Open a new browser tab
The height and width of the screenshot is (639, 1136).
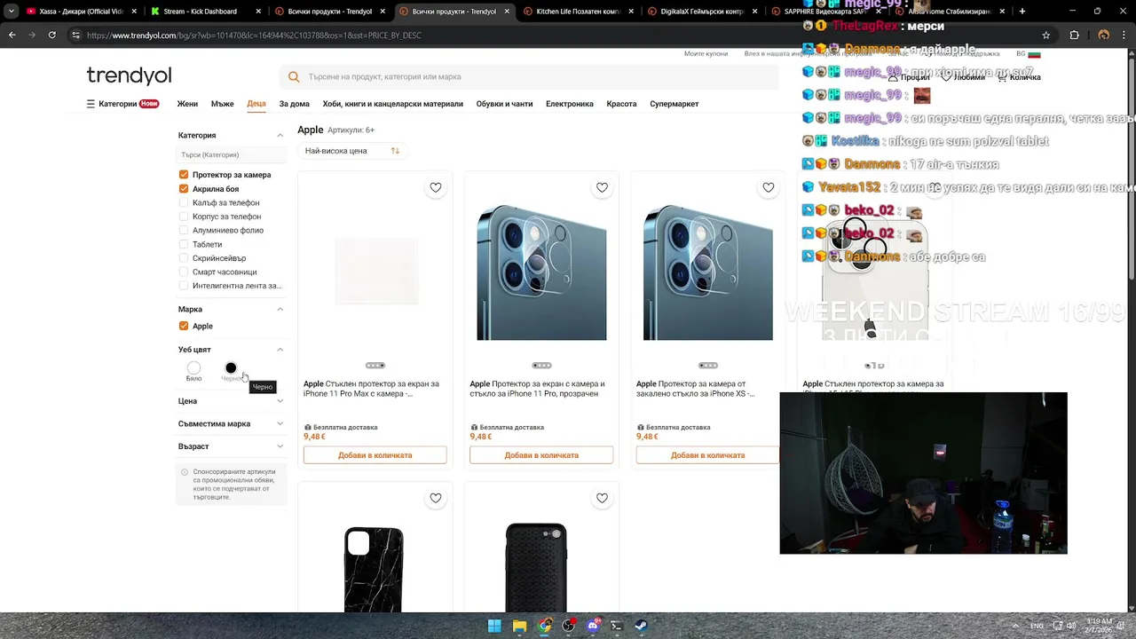[x=1022, y=12]
